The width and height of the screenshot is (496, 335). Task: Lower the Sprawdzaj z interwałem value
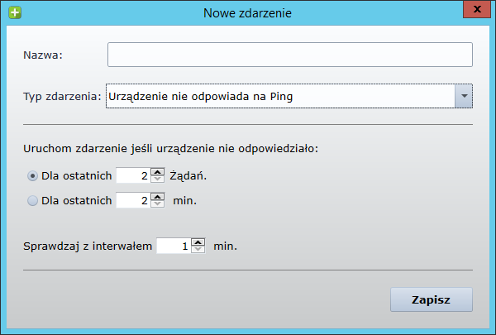point(198,250)
